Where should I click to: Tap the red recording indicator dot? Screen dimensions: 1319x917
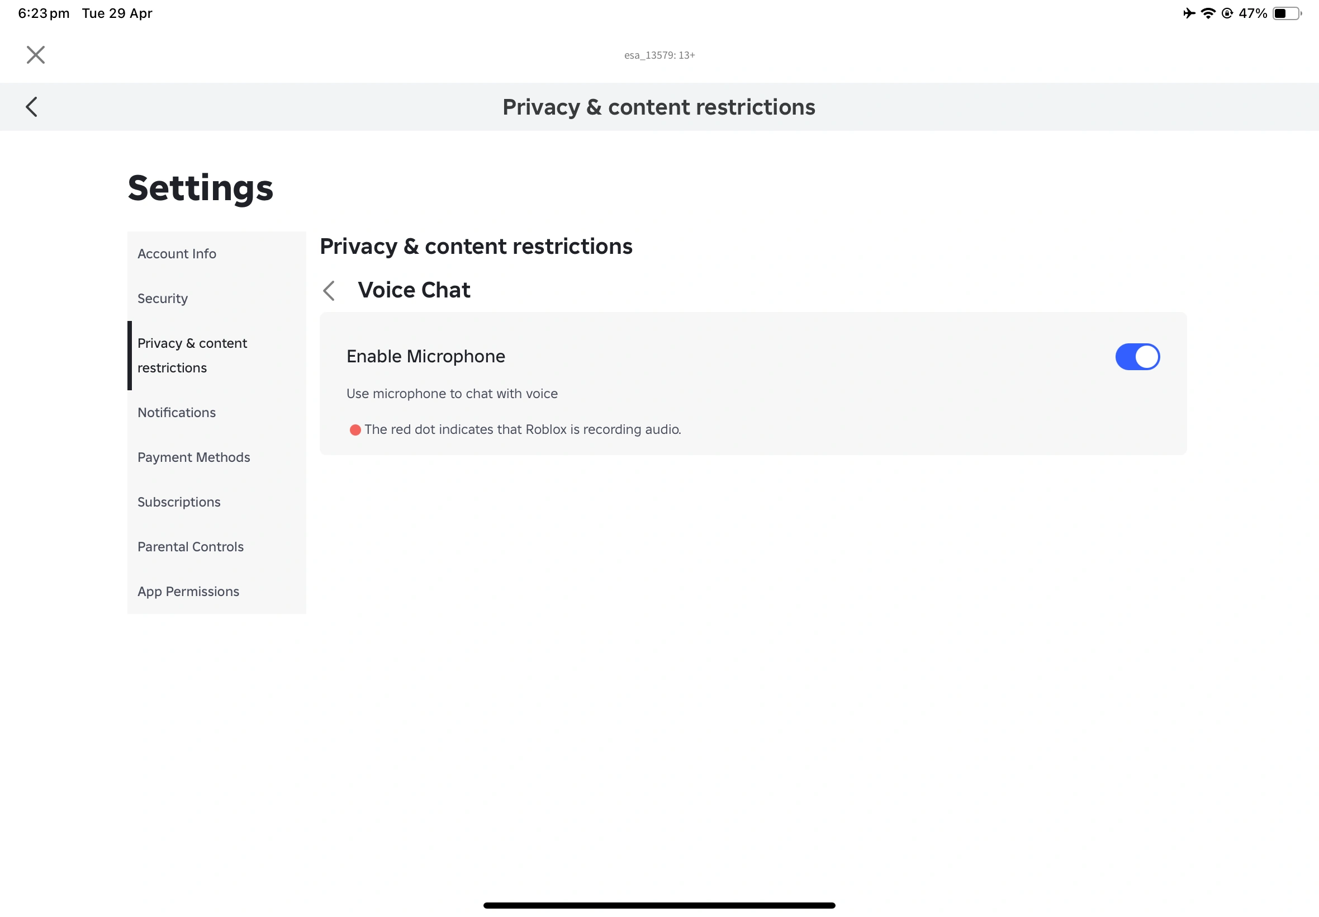pyautogui.click(x=355, y=430)
